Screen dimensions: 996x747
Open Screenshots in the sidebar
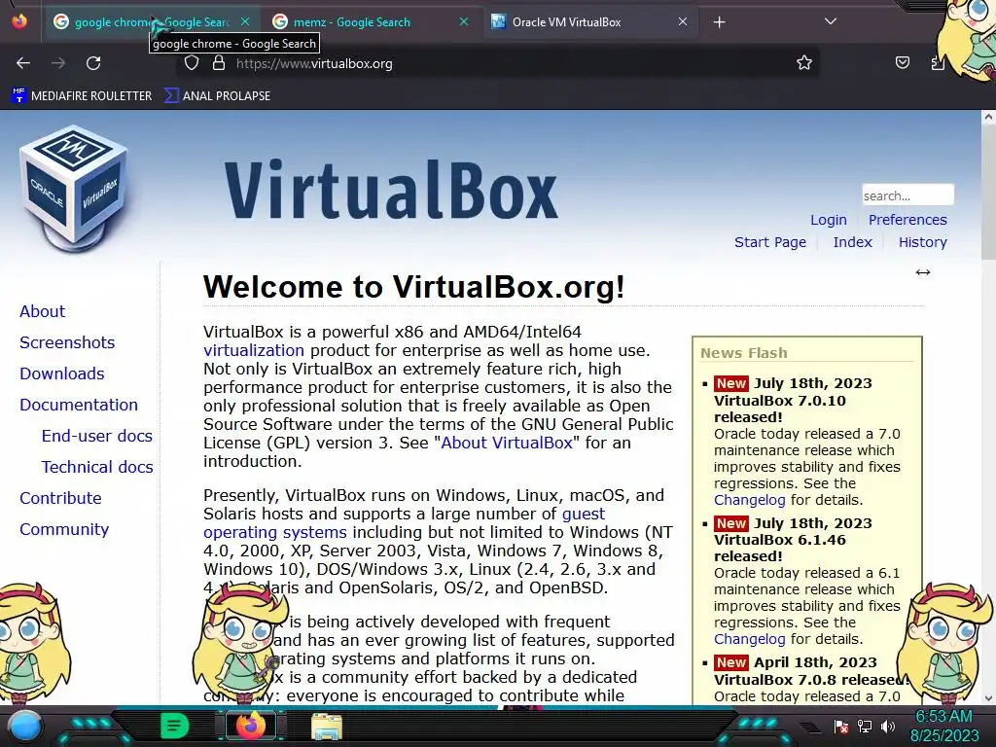point(67,342)
